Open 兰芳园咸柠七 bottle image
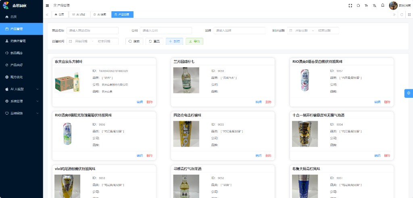 click(186, 80)
